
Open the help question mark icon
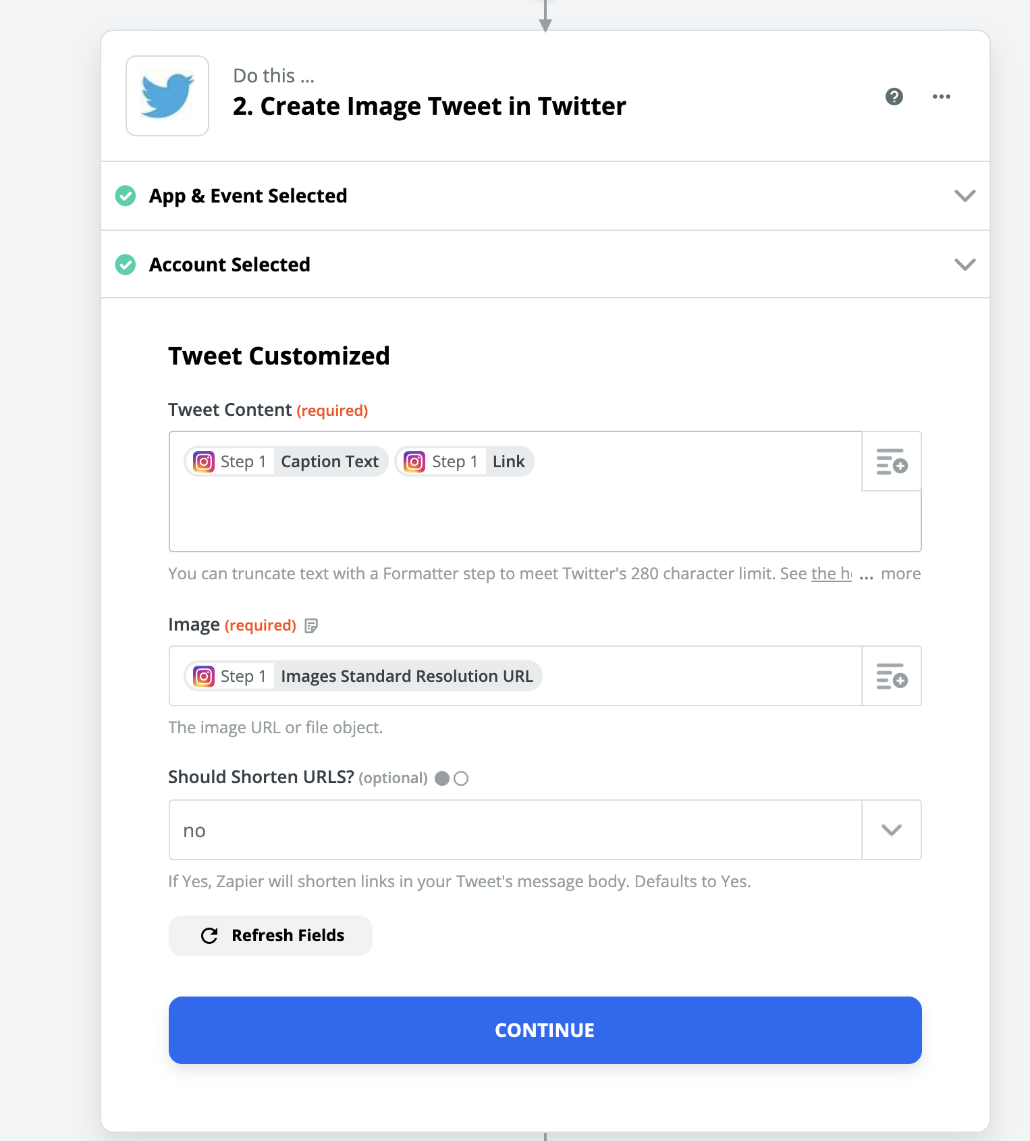894,97
